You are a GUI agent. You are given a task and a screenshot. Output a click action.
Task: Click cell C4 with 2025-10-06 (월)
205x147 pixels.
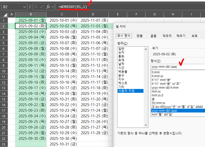62,37
